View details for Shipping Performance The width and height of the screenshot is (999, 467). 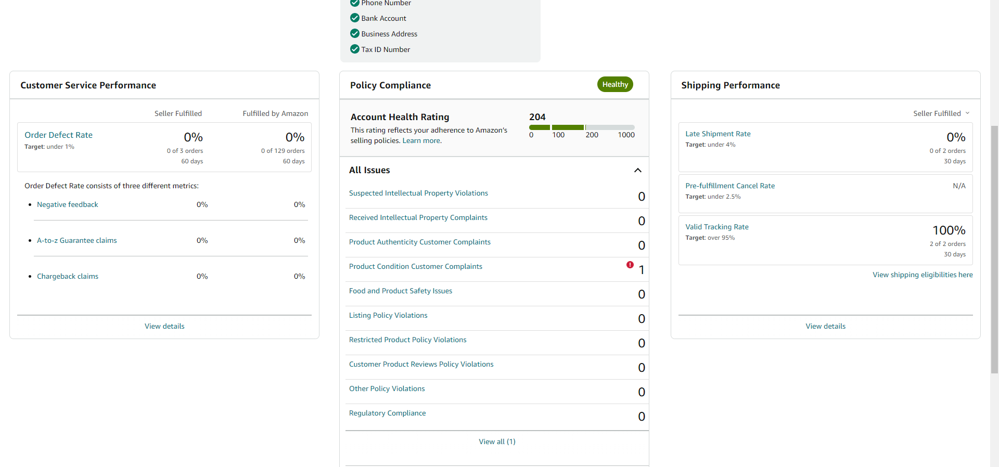tap(826, 326)
